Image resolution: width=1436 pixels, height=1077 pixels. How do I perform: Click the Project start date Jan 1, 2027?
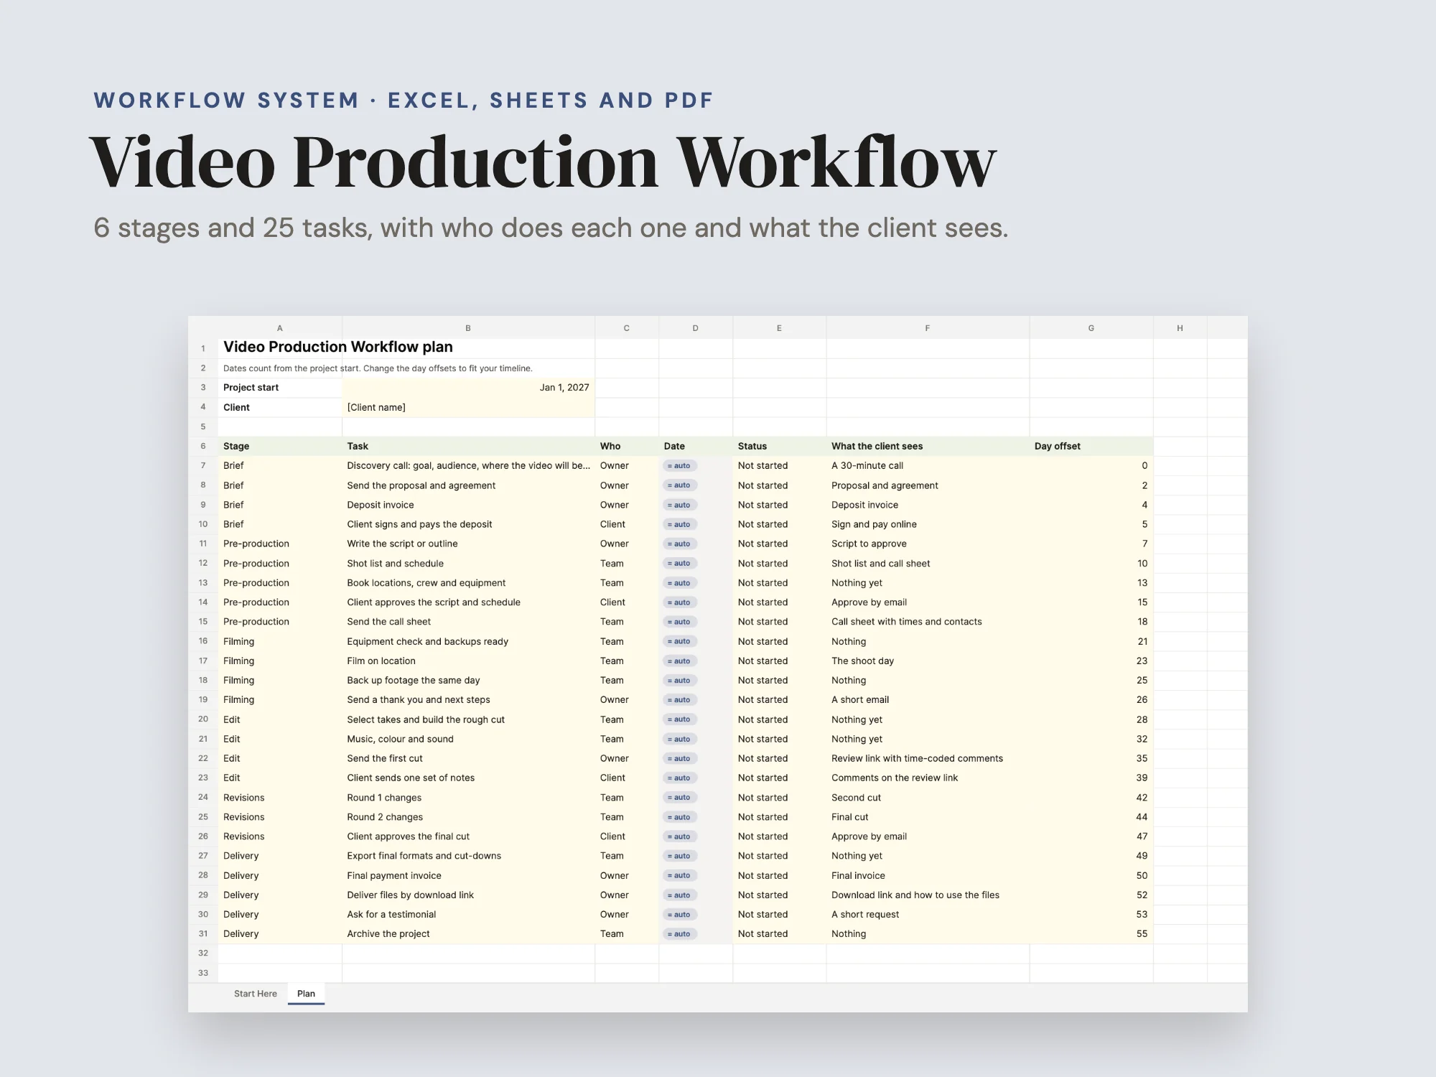tap(468, 388)
